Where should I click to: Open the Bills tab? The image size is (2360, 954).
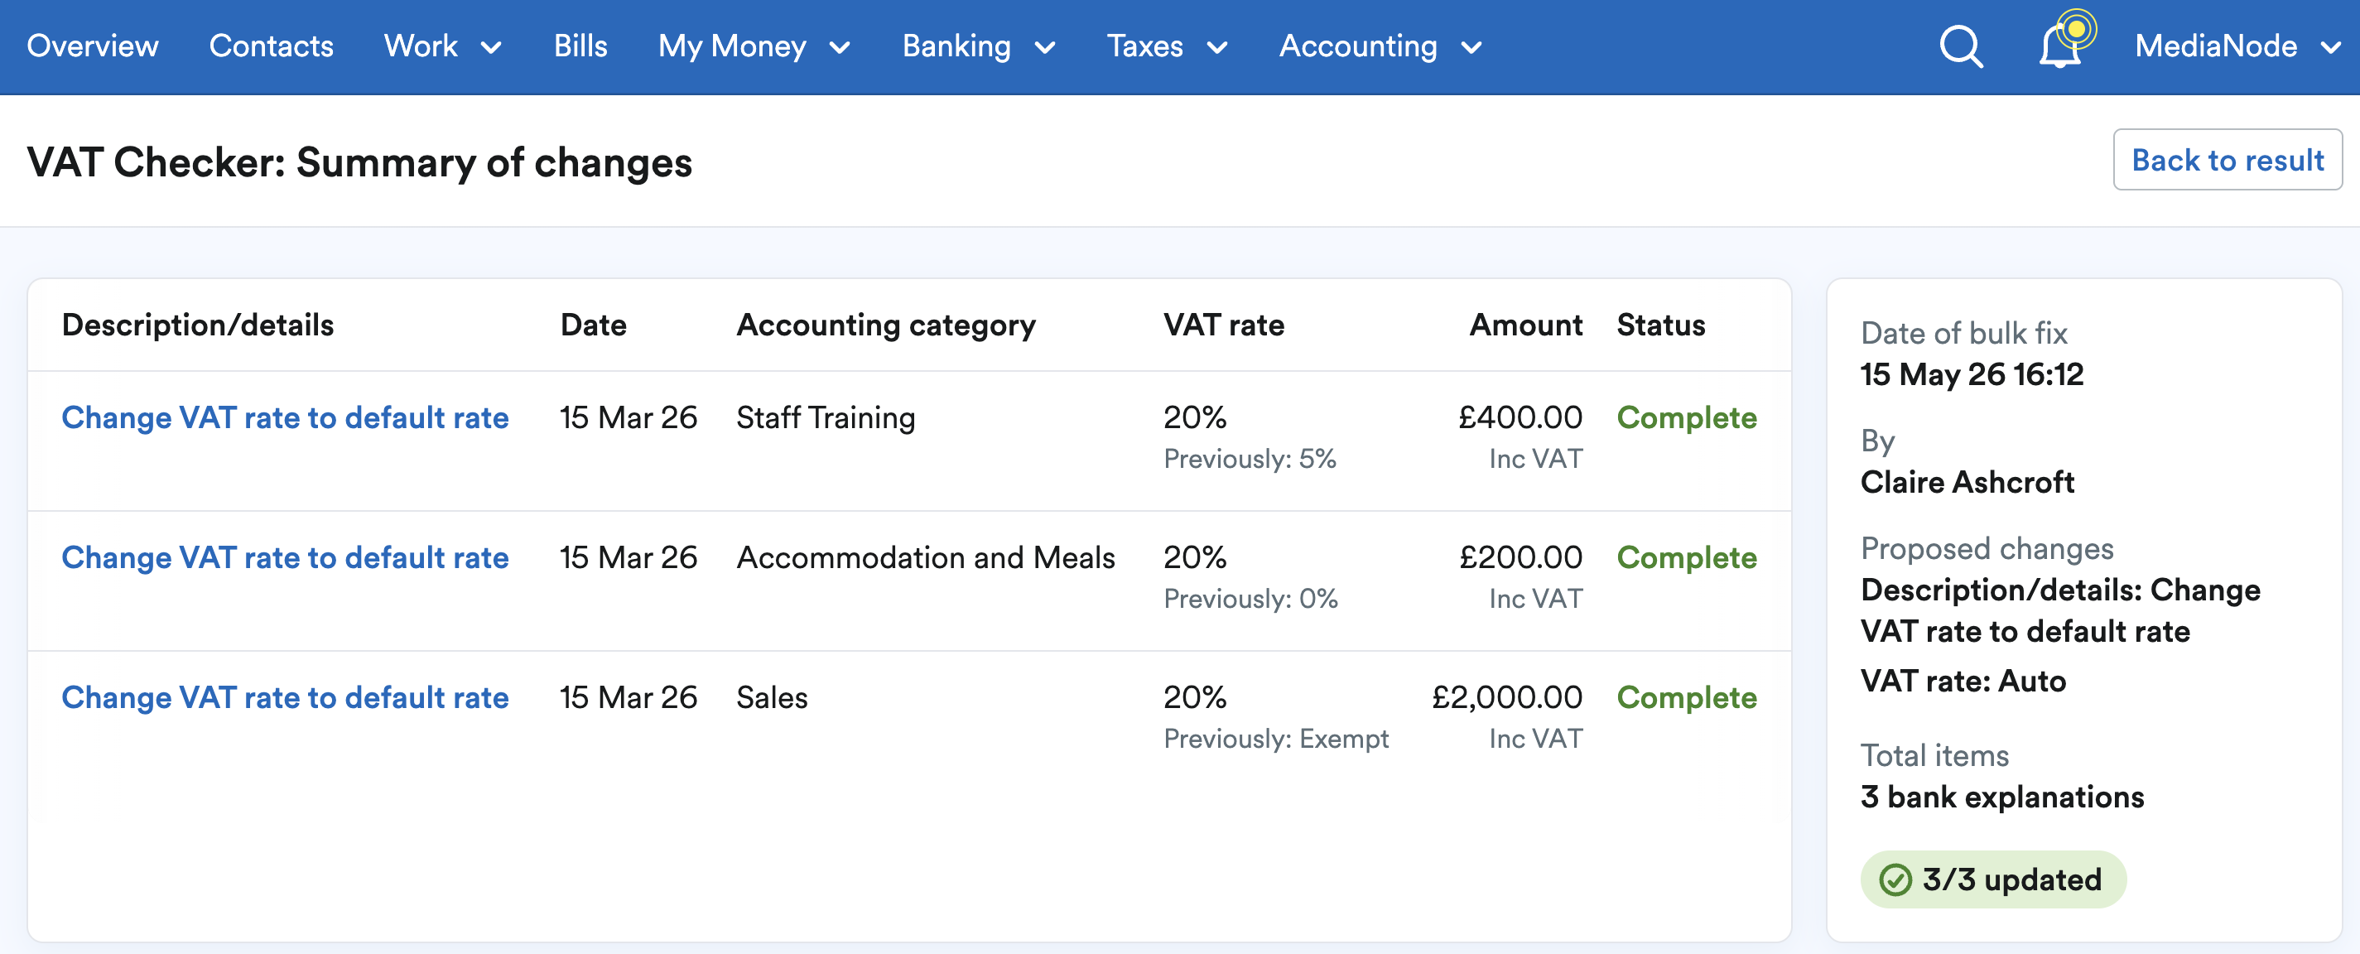(580, 46)
